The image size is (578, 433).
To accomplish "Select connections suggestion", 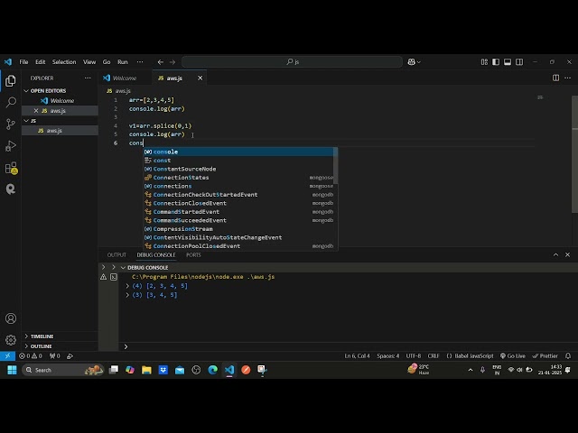I will [x=238, y=186].
